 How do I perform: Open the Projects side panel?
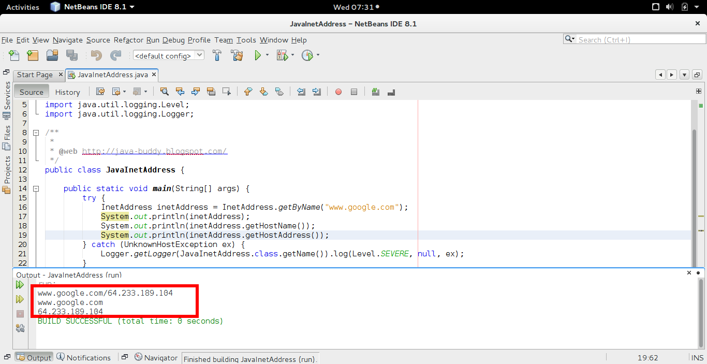click(7, 175)
